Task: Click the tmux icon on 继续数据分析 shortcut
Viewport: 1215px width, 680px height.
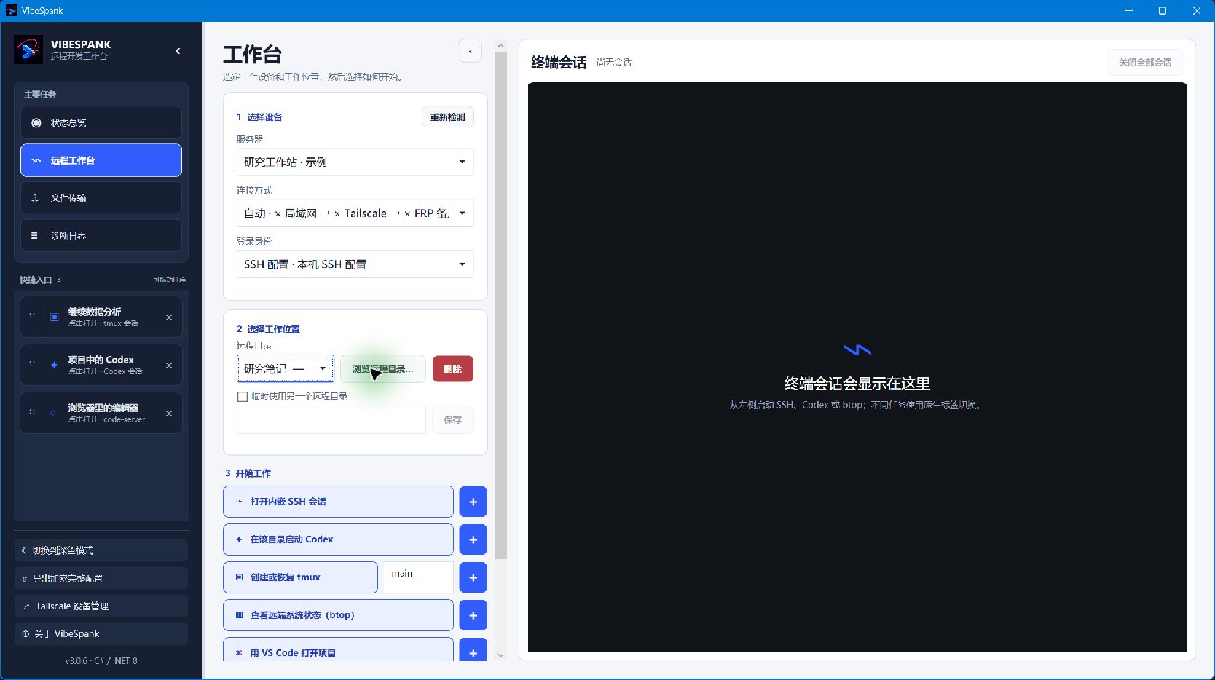Action: [x=54, y=317]
